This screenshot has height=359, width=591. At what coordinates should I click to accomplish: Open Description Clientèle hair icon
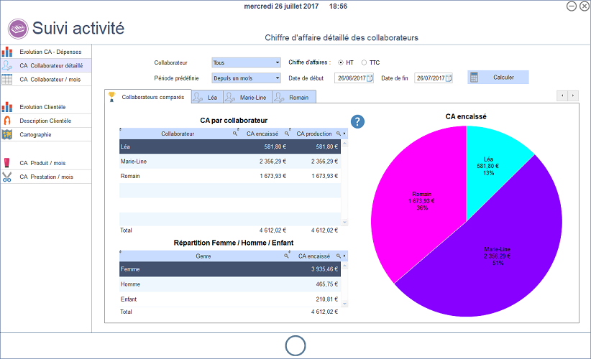[x=7, y=121]
